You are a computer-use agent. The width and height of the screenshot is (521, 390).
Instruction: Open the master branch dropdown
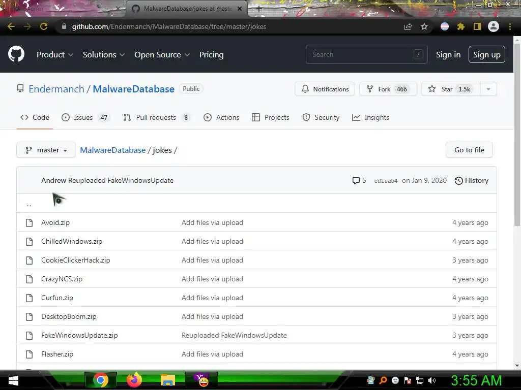tap(46, 150)
